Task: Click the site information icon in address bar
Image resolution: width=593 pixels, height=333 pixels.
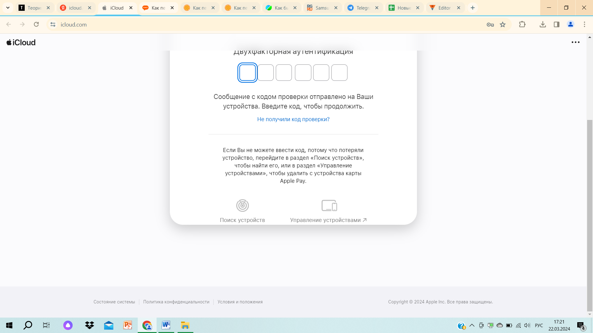Action: (x=53, y=24)
